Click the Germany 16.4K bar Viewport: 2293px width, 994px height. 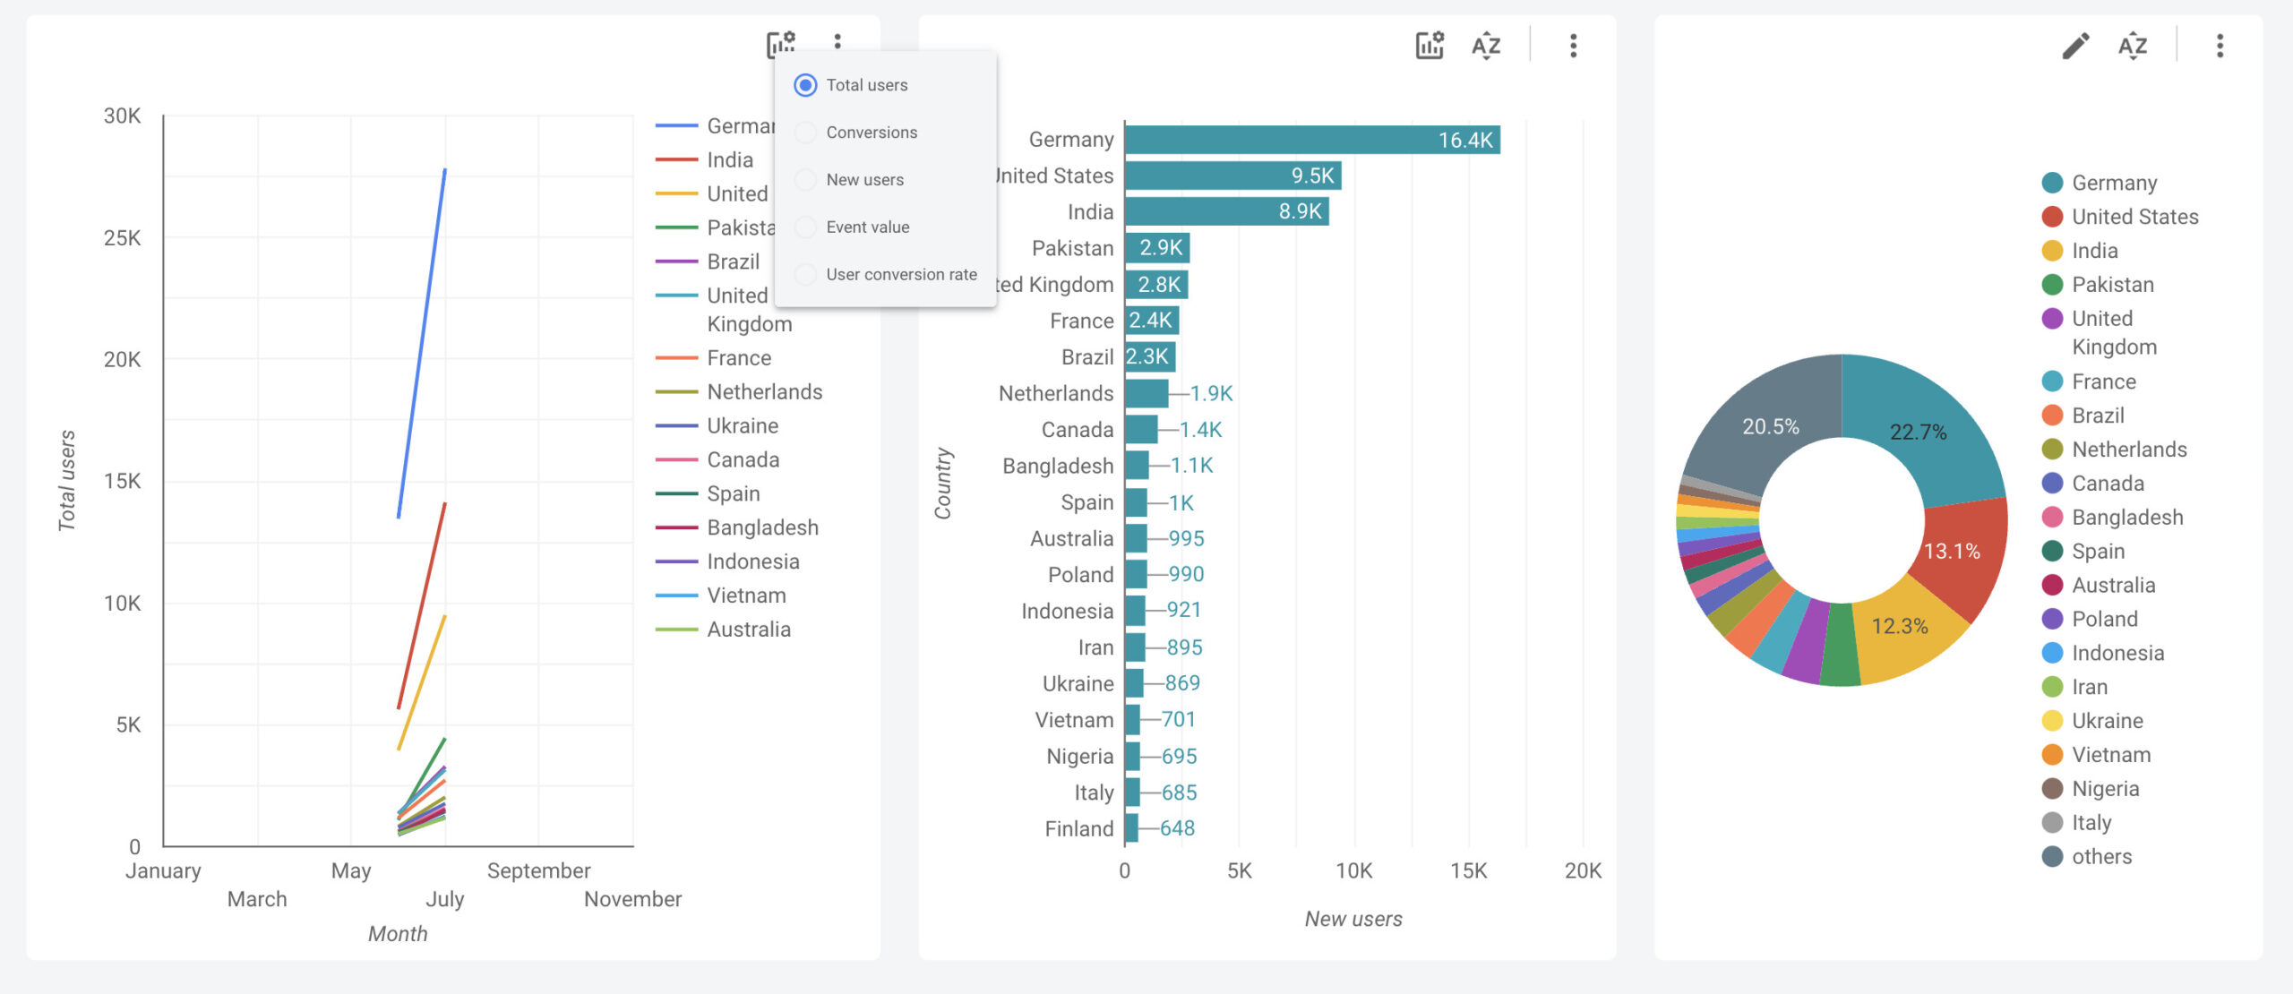tap(1311, 141)
